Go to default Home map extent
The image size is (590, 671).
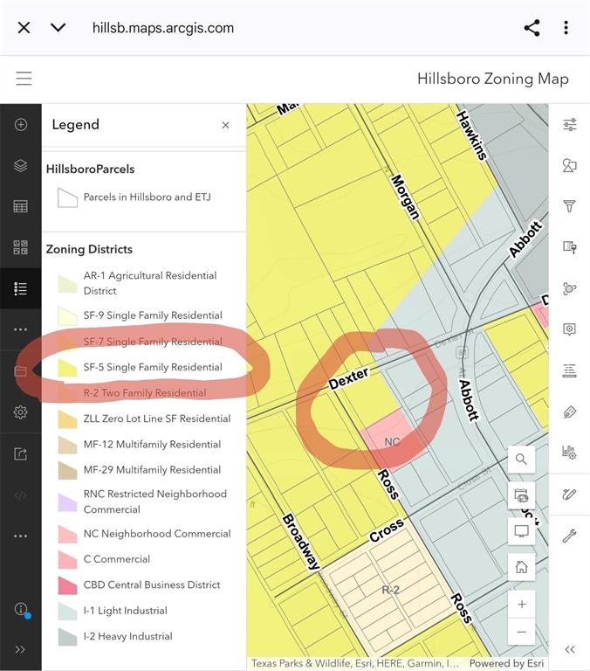coord(521,566)
